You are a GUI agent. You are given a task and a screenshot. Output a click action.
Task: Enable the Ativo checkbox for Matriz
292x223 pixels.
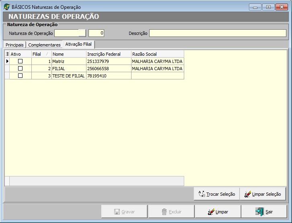point(20,61)
